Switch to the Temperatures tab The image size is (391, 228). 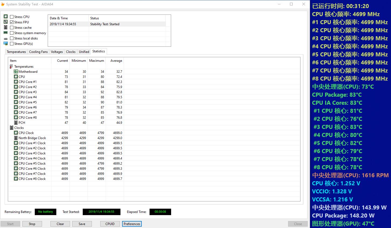tap(16, 52)
